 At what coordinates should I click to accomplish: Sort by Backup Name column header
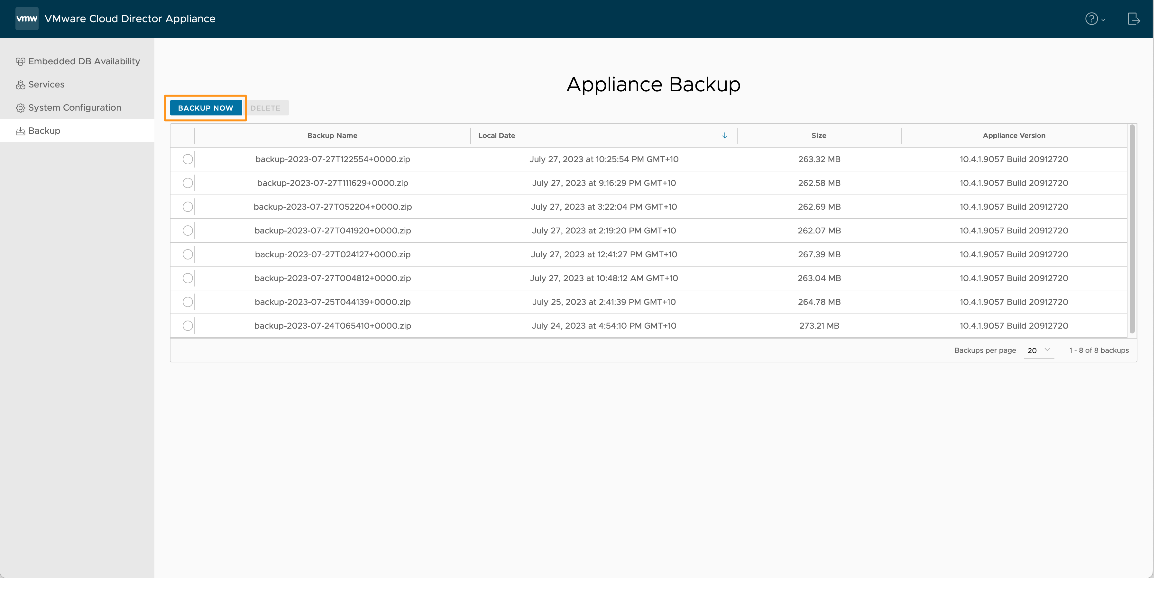(332, 135)
